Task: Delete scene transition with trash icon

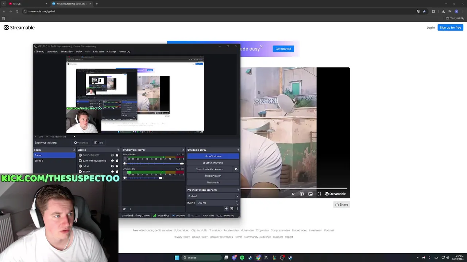Action: tap(232, 209)
